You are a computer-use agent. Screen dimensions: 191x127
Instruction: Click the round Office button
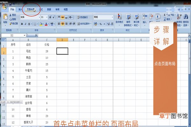[x=4, y=6]
